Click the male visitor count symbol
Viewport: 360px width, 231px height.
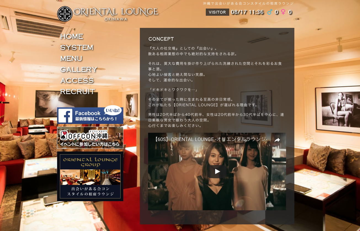(x=270, y=12)
